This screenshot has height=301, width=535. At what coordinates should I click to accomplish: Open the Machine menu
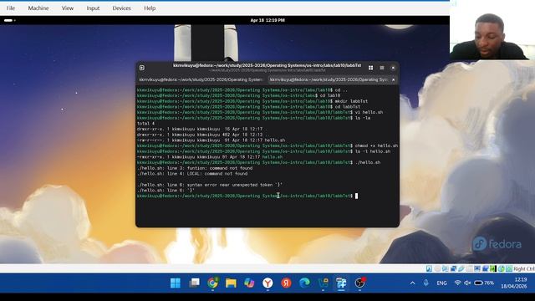(x=38, y=8)
